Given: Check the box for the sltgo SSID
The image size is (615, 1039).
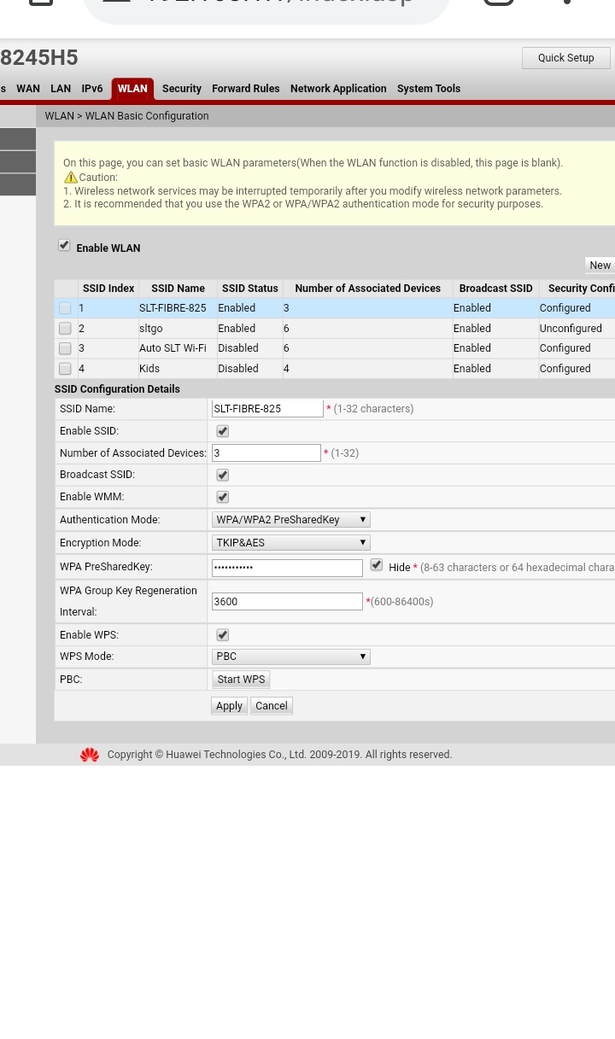Looking at the screenshot, I should (x=65, y=329).
